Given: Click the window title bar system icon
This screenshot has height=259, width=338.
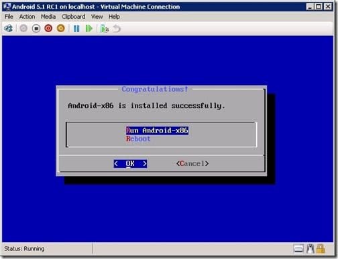Looking at the screenshot, I should pyautogui.click(x=7, y=7).
